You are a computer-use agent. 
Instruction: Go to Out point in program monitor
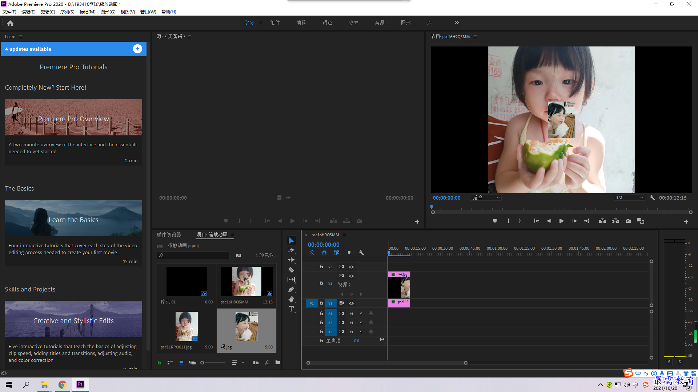pyautogui.click(x=587, y=221)
